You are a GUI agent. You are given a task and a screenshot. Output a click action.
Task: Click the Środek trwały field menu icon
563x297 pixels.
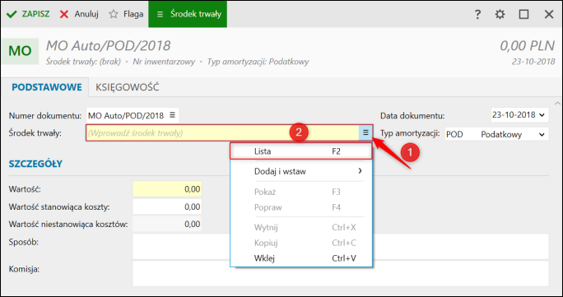pos(365,132)
